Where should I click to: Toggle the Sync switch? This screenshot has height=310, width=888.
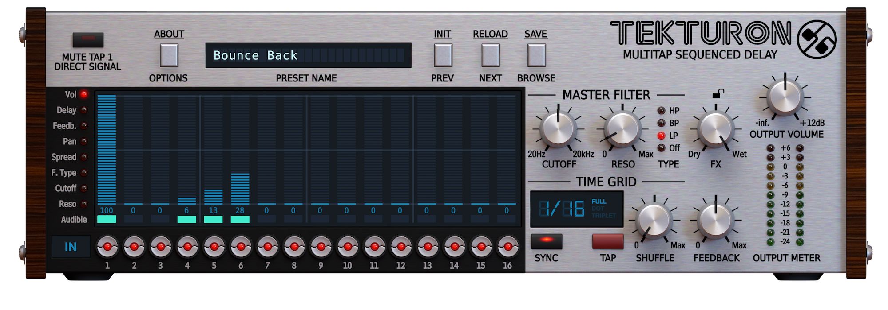pos(547,241)
